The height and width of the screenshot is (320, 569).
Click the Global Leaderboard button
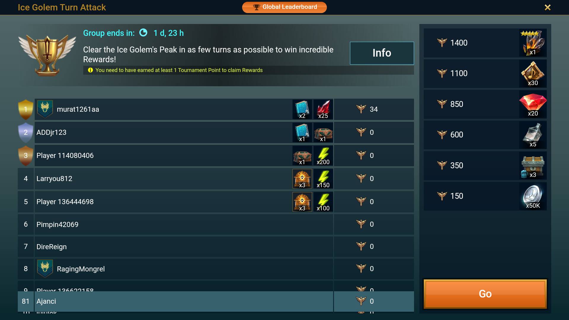click(x=284, y=7)
